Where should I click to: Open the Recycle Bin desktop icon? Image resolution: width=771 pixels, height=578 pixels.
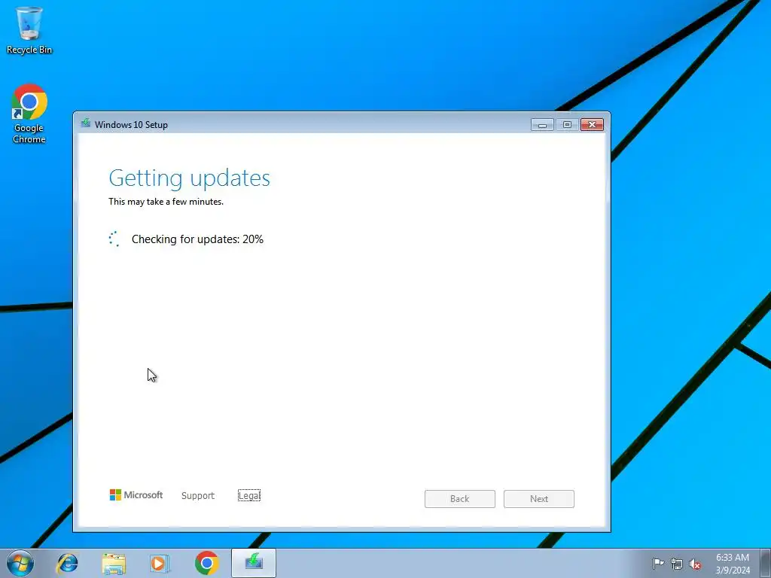pos(29,30)
